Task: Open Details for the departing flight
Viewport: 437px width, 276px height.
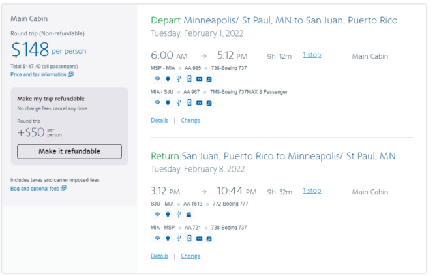Action: (x=159, y=121)
